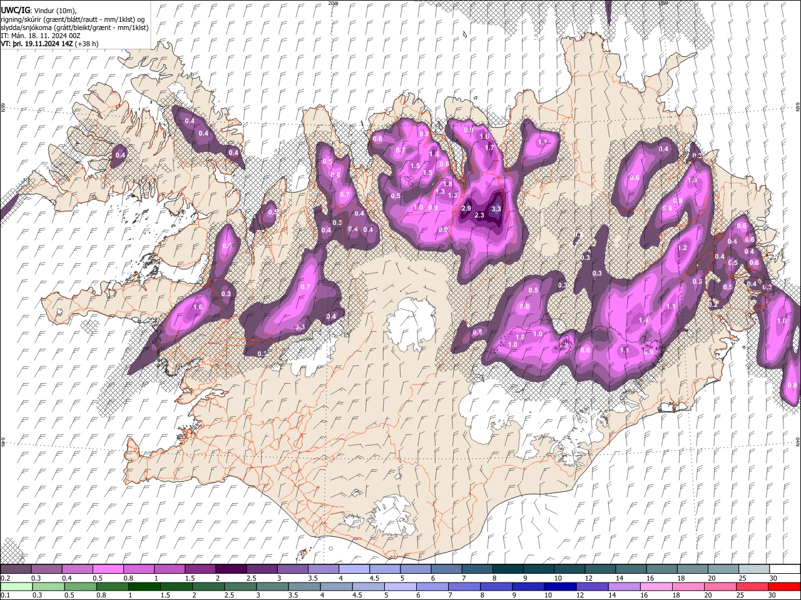Screen dimensions: 801x600
Task: Pick the lavender 3.5–4 snow legend swatch
Action: click(x=324, y=569)
